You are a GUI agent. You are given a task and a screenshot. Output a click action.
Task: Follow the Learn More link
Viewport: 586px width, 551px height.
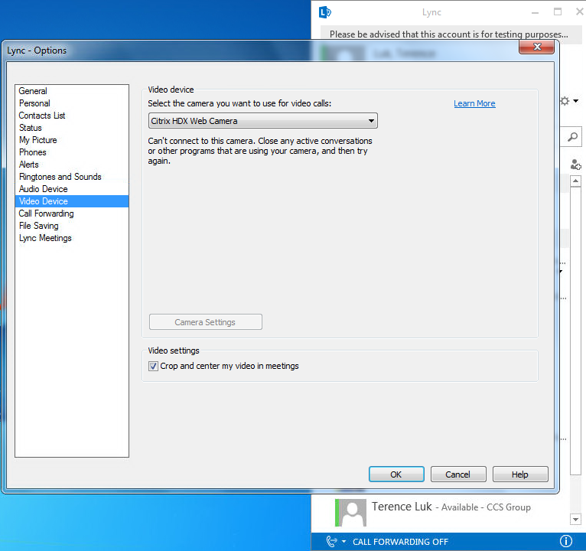pos(474,103)
